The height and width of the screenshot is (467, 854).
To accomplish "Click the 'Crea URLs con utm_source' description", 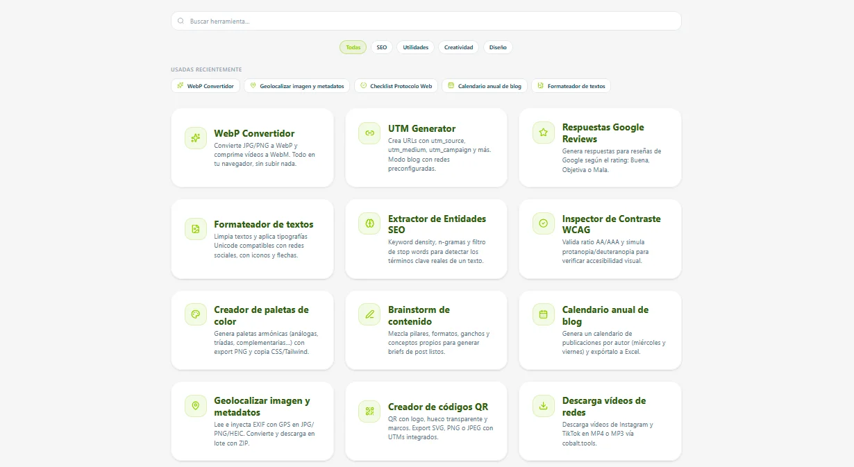I will point(439,154).
